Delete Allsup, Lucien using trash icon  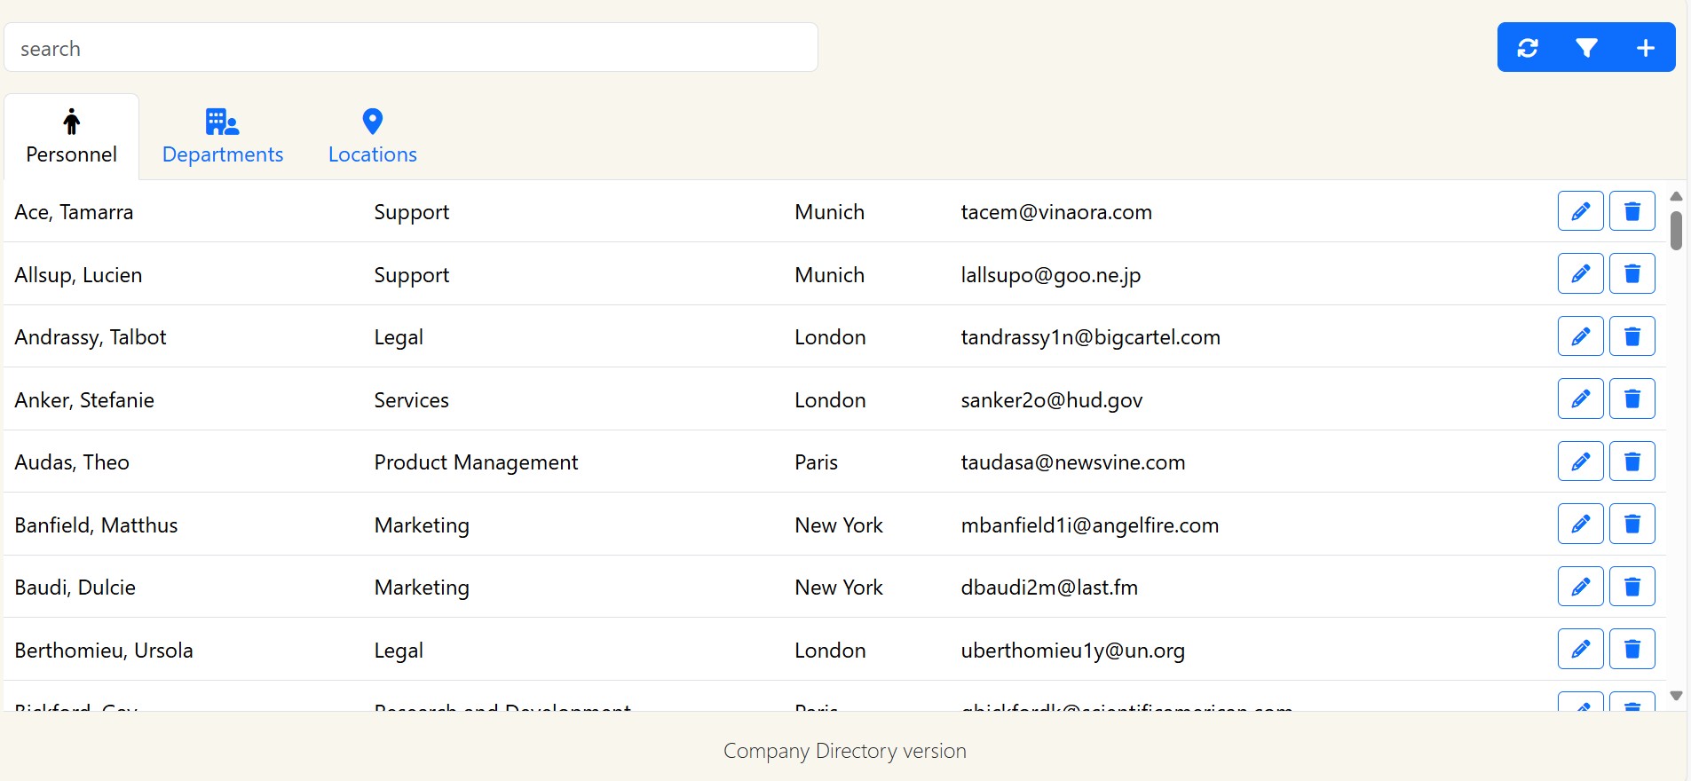tap(1632, 273)
